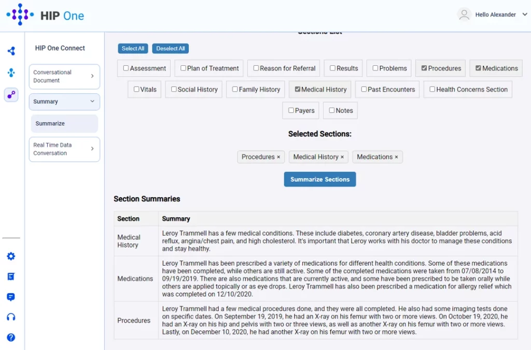Click the HIP One logo
Viewport: 531px width, 350px height.
click(45, 15)
